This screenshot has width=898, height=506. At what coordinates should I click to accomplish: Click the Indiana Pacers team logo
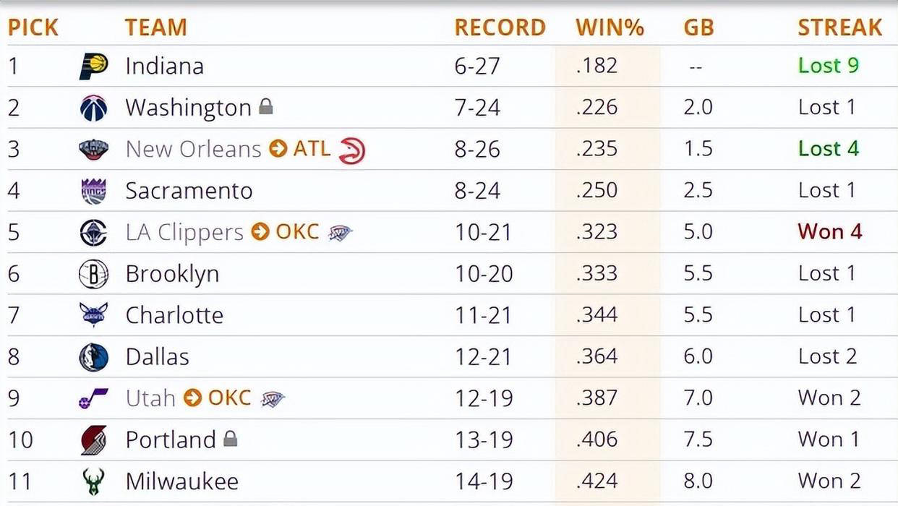click(x=93, y=67)
